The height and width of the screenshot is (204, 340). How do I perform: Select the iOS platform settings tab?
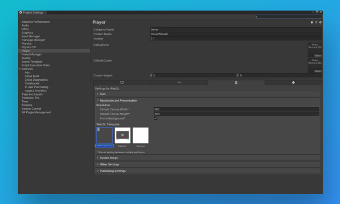(x=179, y=83)
